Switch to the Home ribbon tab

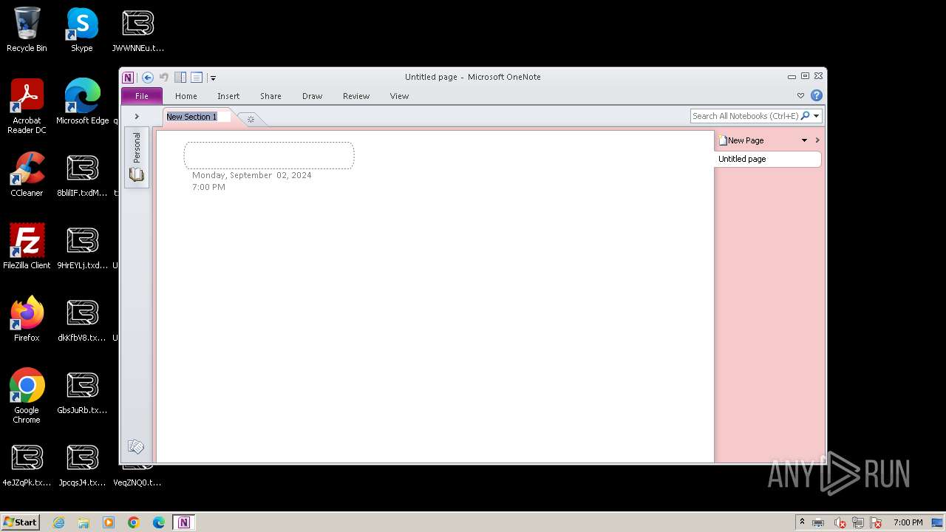186,96
